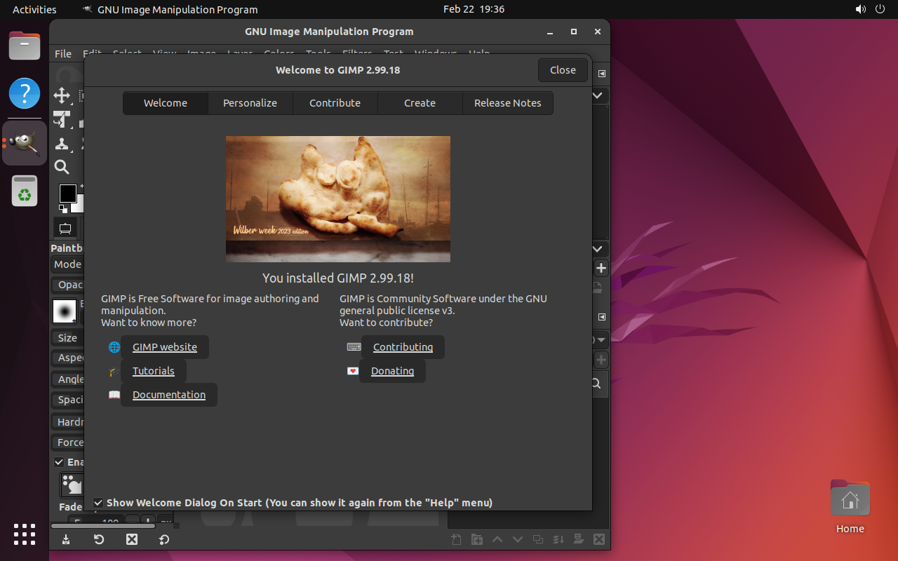Lower layer down-arrow icon
Image resolution: width=898 pixels, height=561 pixels.
(518, 539)
